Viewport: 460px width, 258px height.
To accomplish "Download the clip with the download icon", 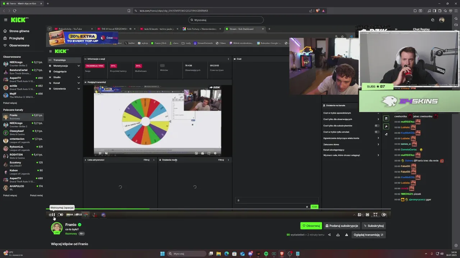I will point(338,235).
